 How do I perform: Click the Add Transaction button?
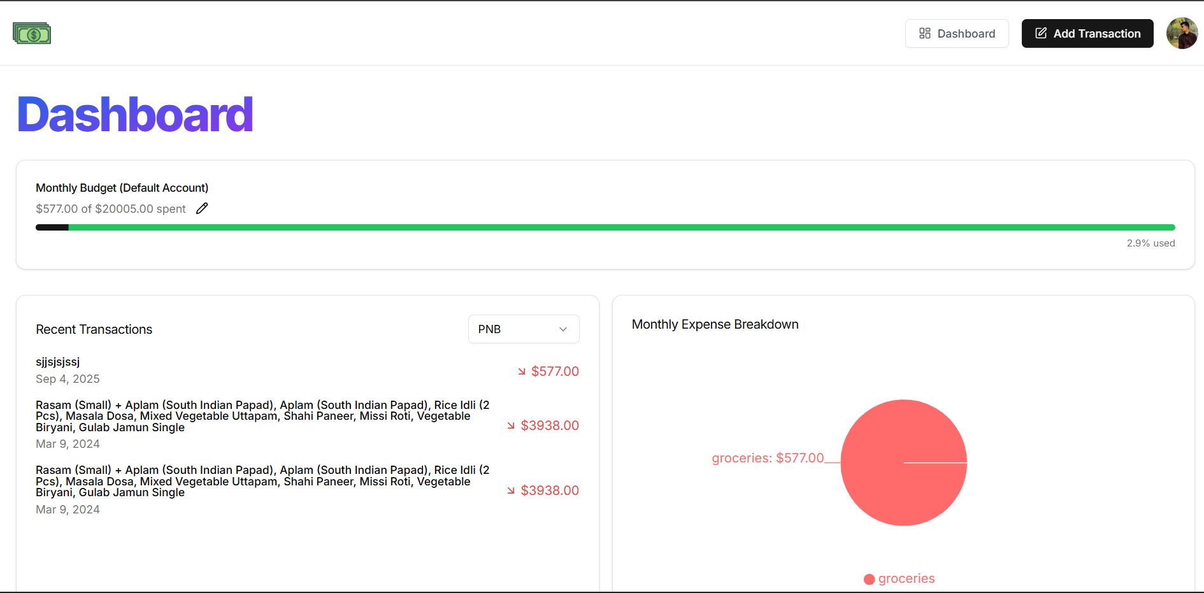(x=1087, y=33)
